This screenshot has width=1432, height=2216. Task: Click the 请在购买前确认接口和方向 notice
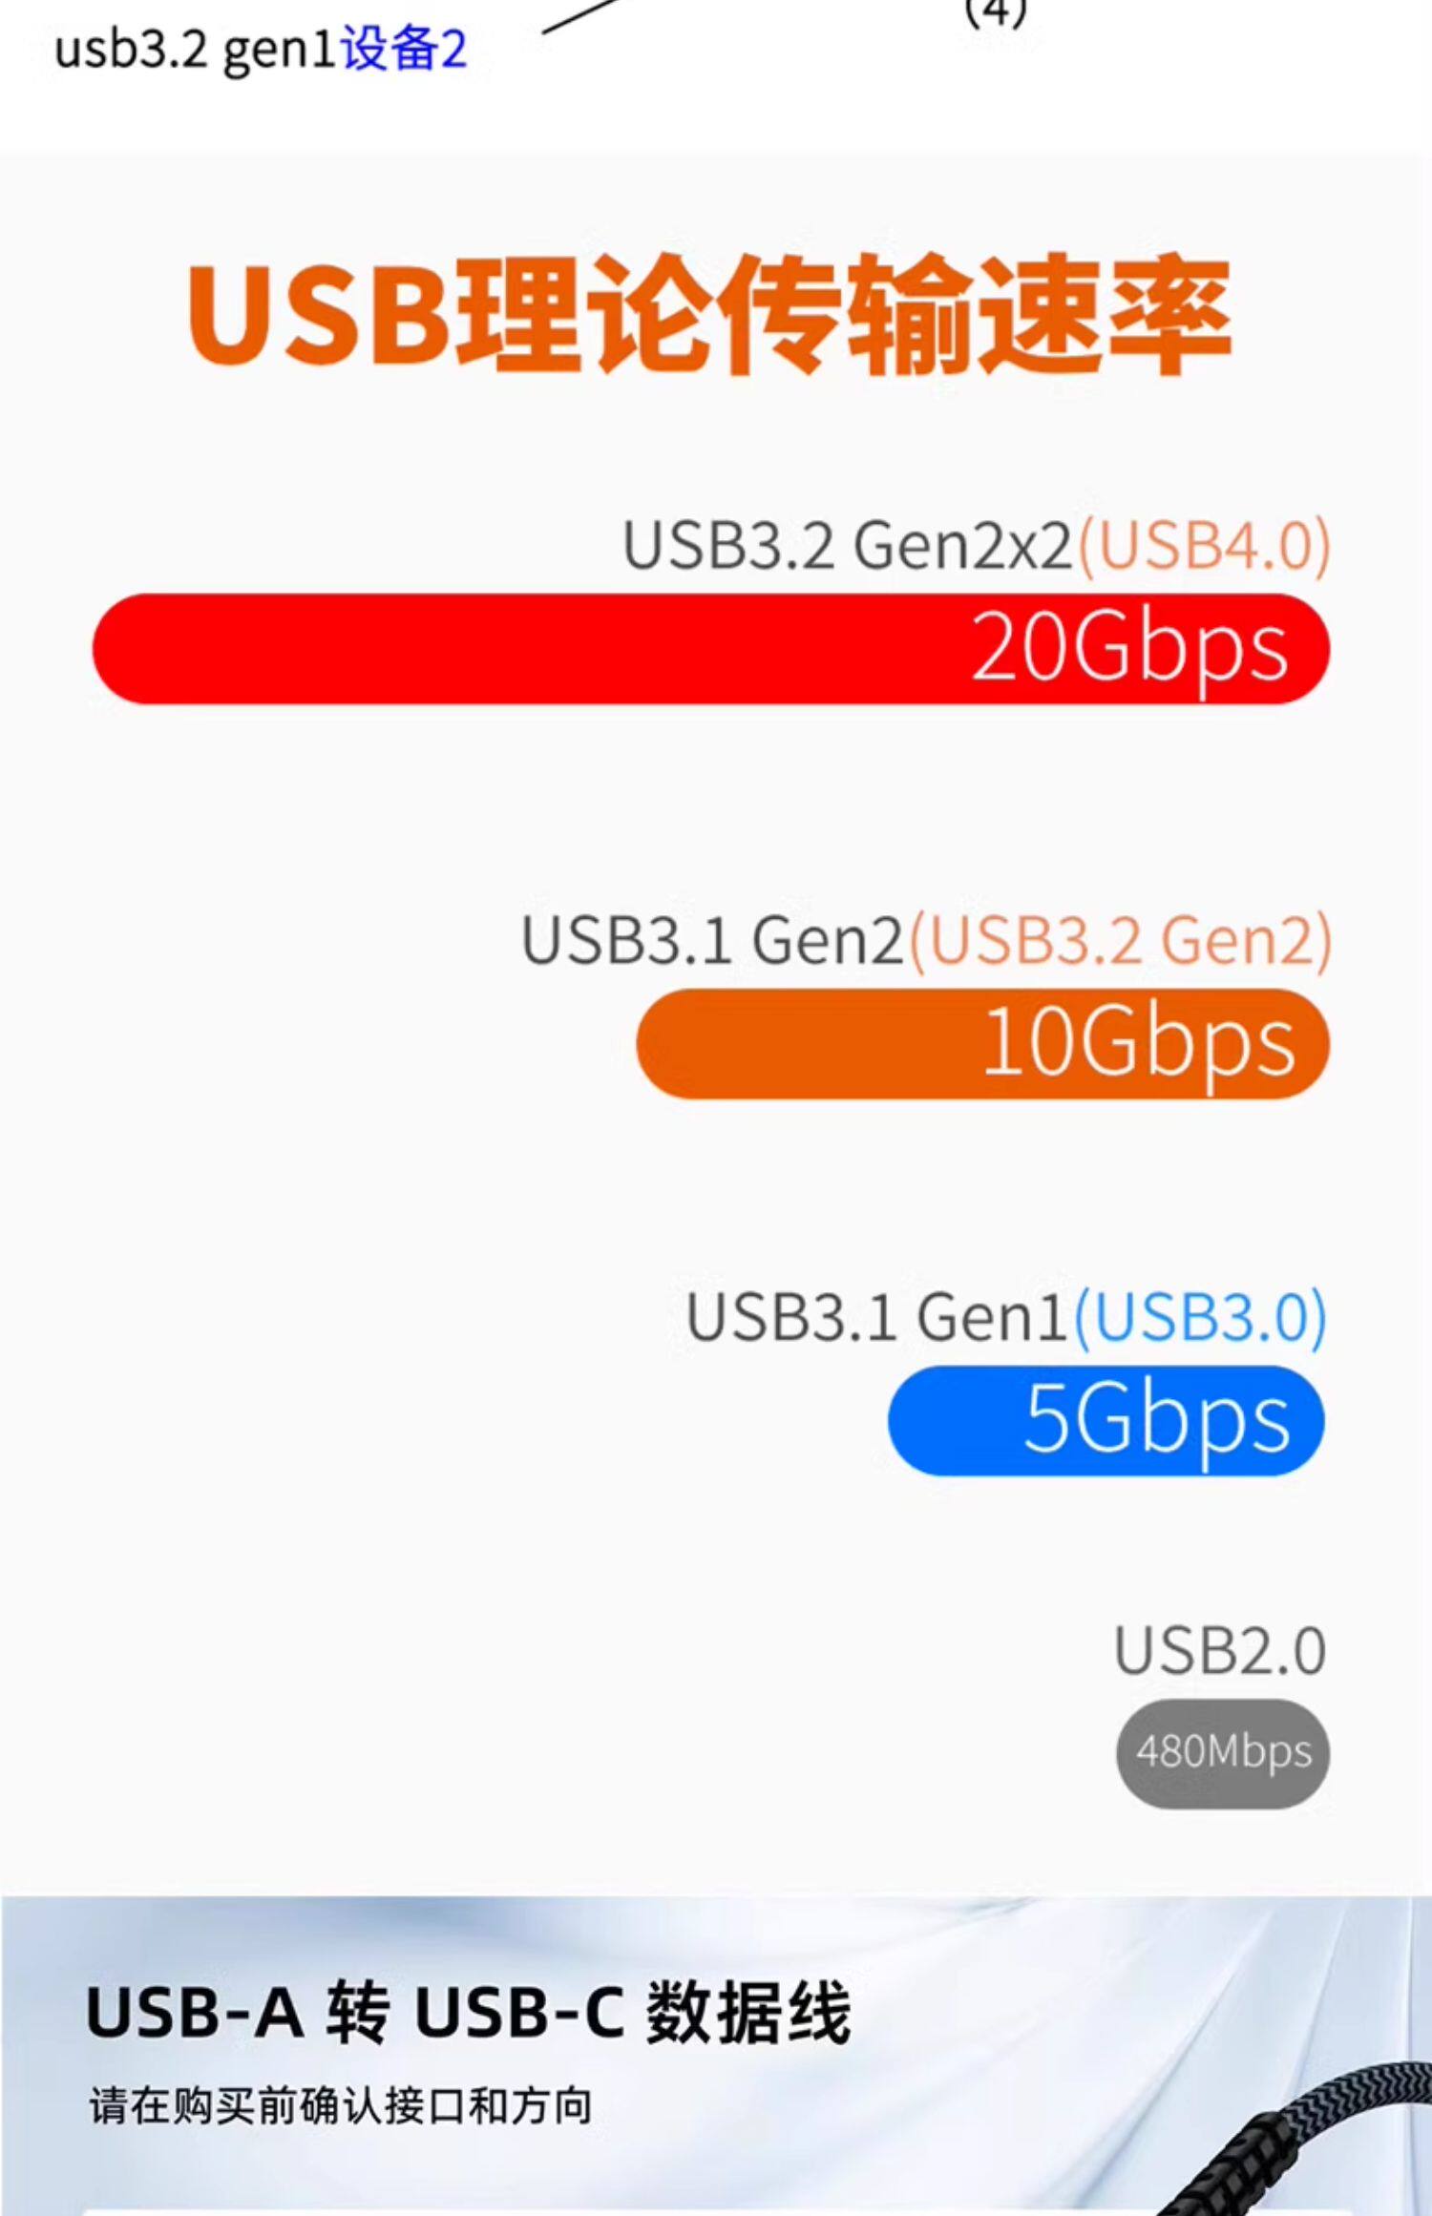[341, 2106]
